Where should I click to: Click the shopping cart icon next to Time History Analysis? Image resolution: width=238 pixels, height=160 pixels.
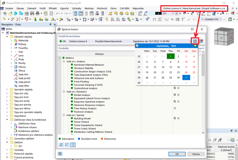coord(175,108)
